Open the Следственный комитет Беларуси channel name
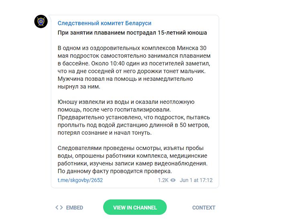 coord(104,23)
